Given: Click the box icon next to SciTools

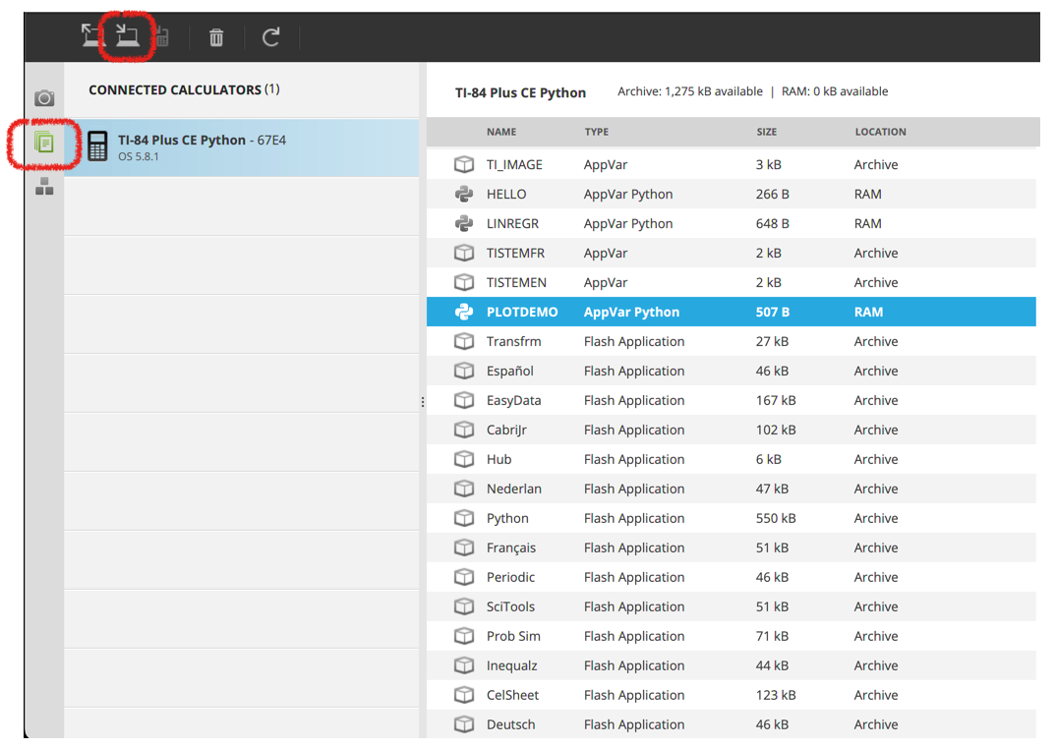Looking at the screenshot, I should [464, 606].
